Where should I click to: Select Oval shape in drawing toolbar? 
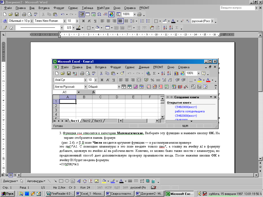pyautogui.click(x=67, y=181)
